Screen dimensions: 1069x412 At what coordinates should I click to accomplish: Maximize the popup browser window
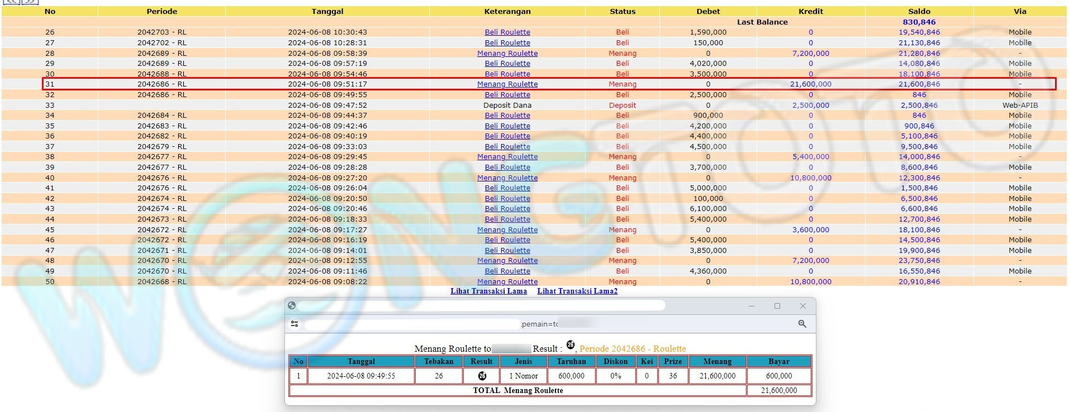point(777,306)
